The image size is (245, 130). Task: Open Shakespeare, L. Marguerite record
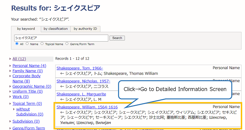81,94
